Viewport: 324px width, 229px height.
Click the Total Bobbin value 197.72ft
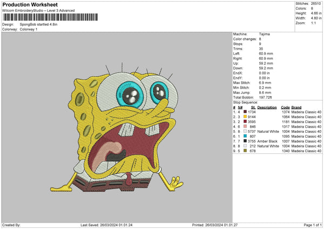266,97
